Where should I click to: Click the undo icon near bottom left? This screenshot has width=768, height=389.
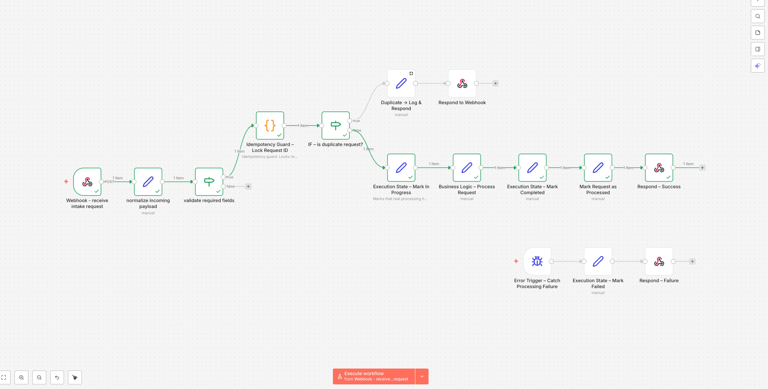(57, 377)
